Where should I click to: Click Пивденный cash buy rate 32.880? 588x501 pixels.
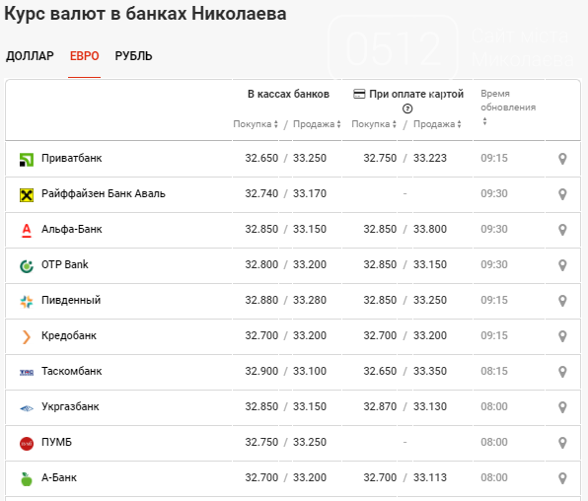point(261,301)
